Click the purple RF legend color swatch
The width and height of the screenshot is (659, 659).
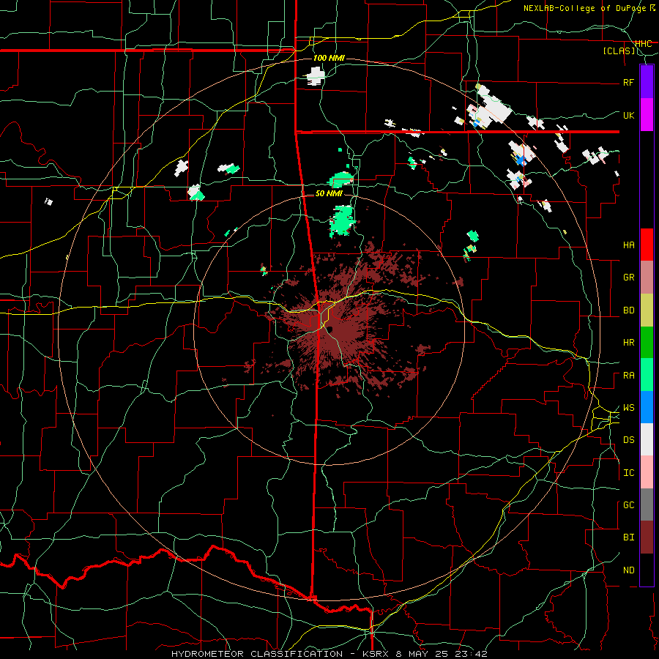pos(647,82)
